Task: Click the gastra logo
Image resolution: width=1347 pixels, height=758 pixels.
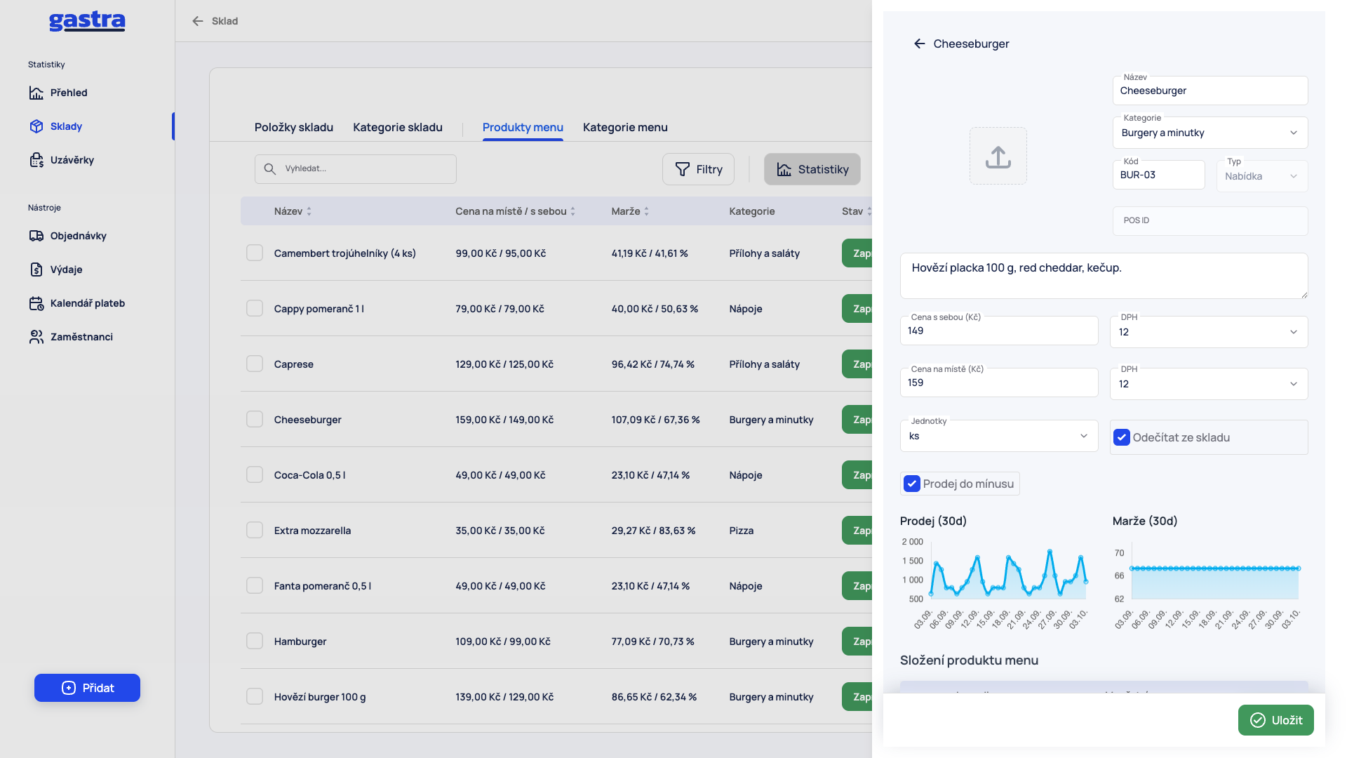Action: click(87, 22)
